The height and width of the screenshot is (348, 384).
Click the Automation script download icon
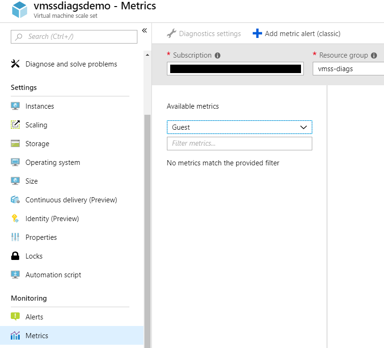(x=15, y=274)
